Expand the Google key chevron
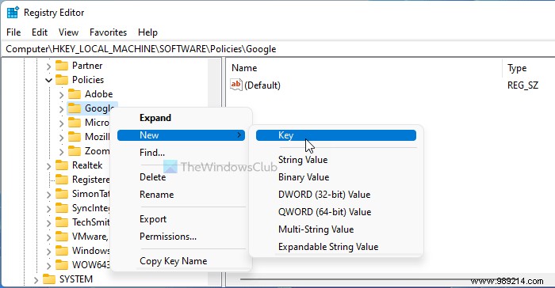 pyautogui.click(x=61, y=109)
